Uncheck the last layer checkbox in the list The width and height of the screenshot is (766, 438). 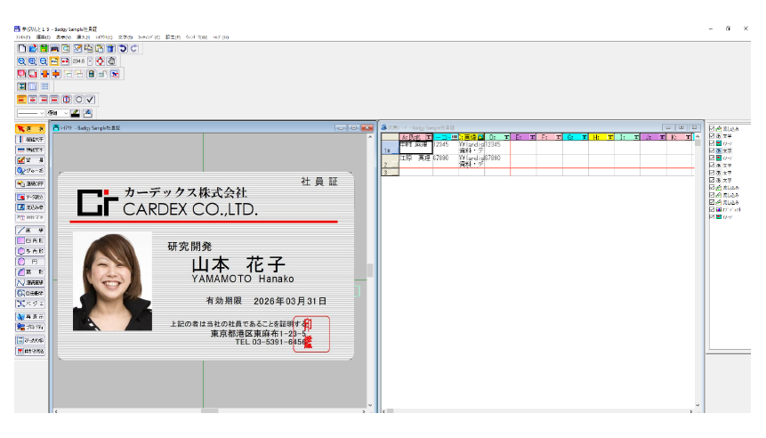[712, 217]
